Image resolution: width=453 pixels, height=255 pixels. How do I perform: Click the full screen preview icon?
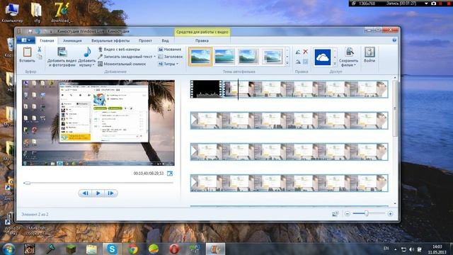170,174
